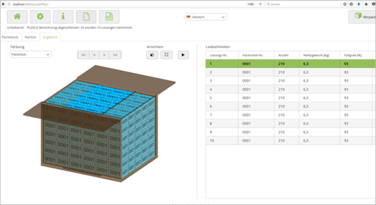Screen dimensions: 376x205
Task: Open the browser shield icon
Action: coord(374,4)
